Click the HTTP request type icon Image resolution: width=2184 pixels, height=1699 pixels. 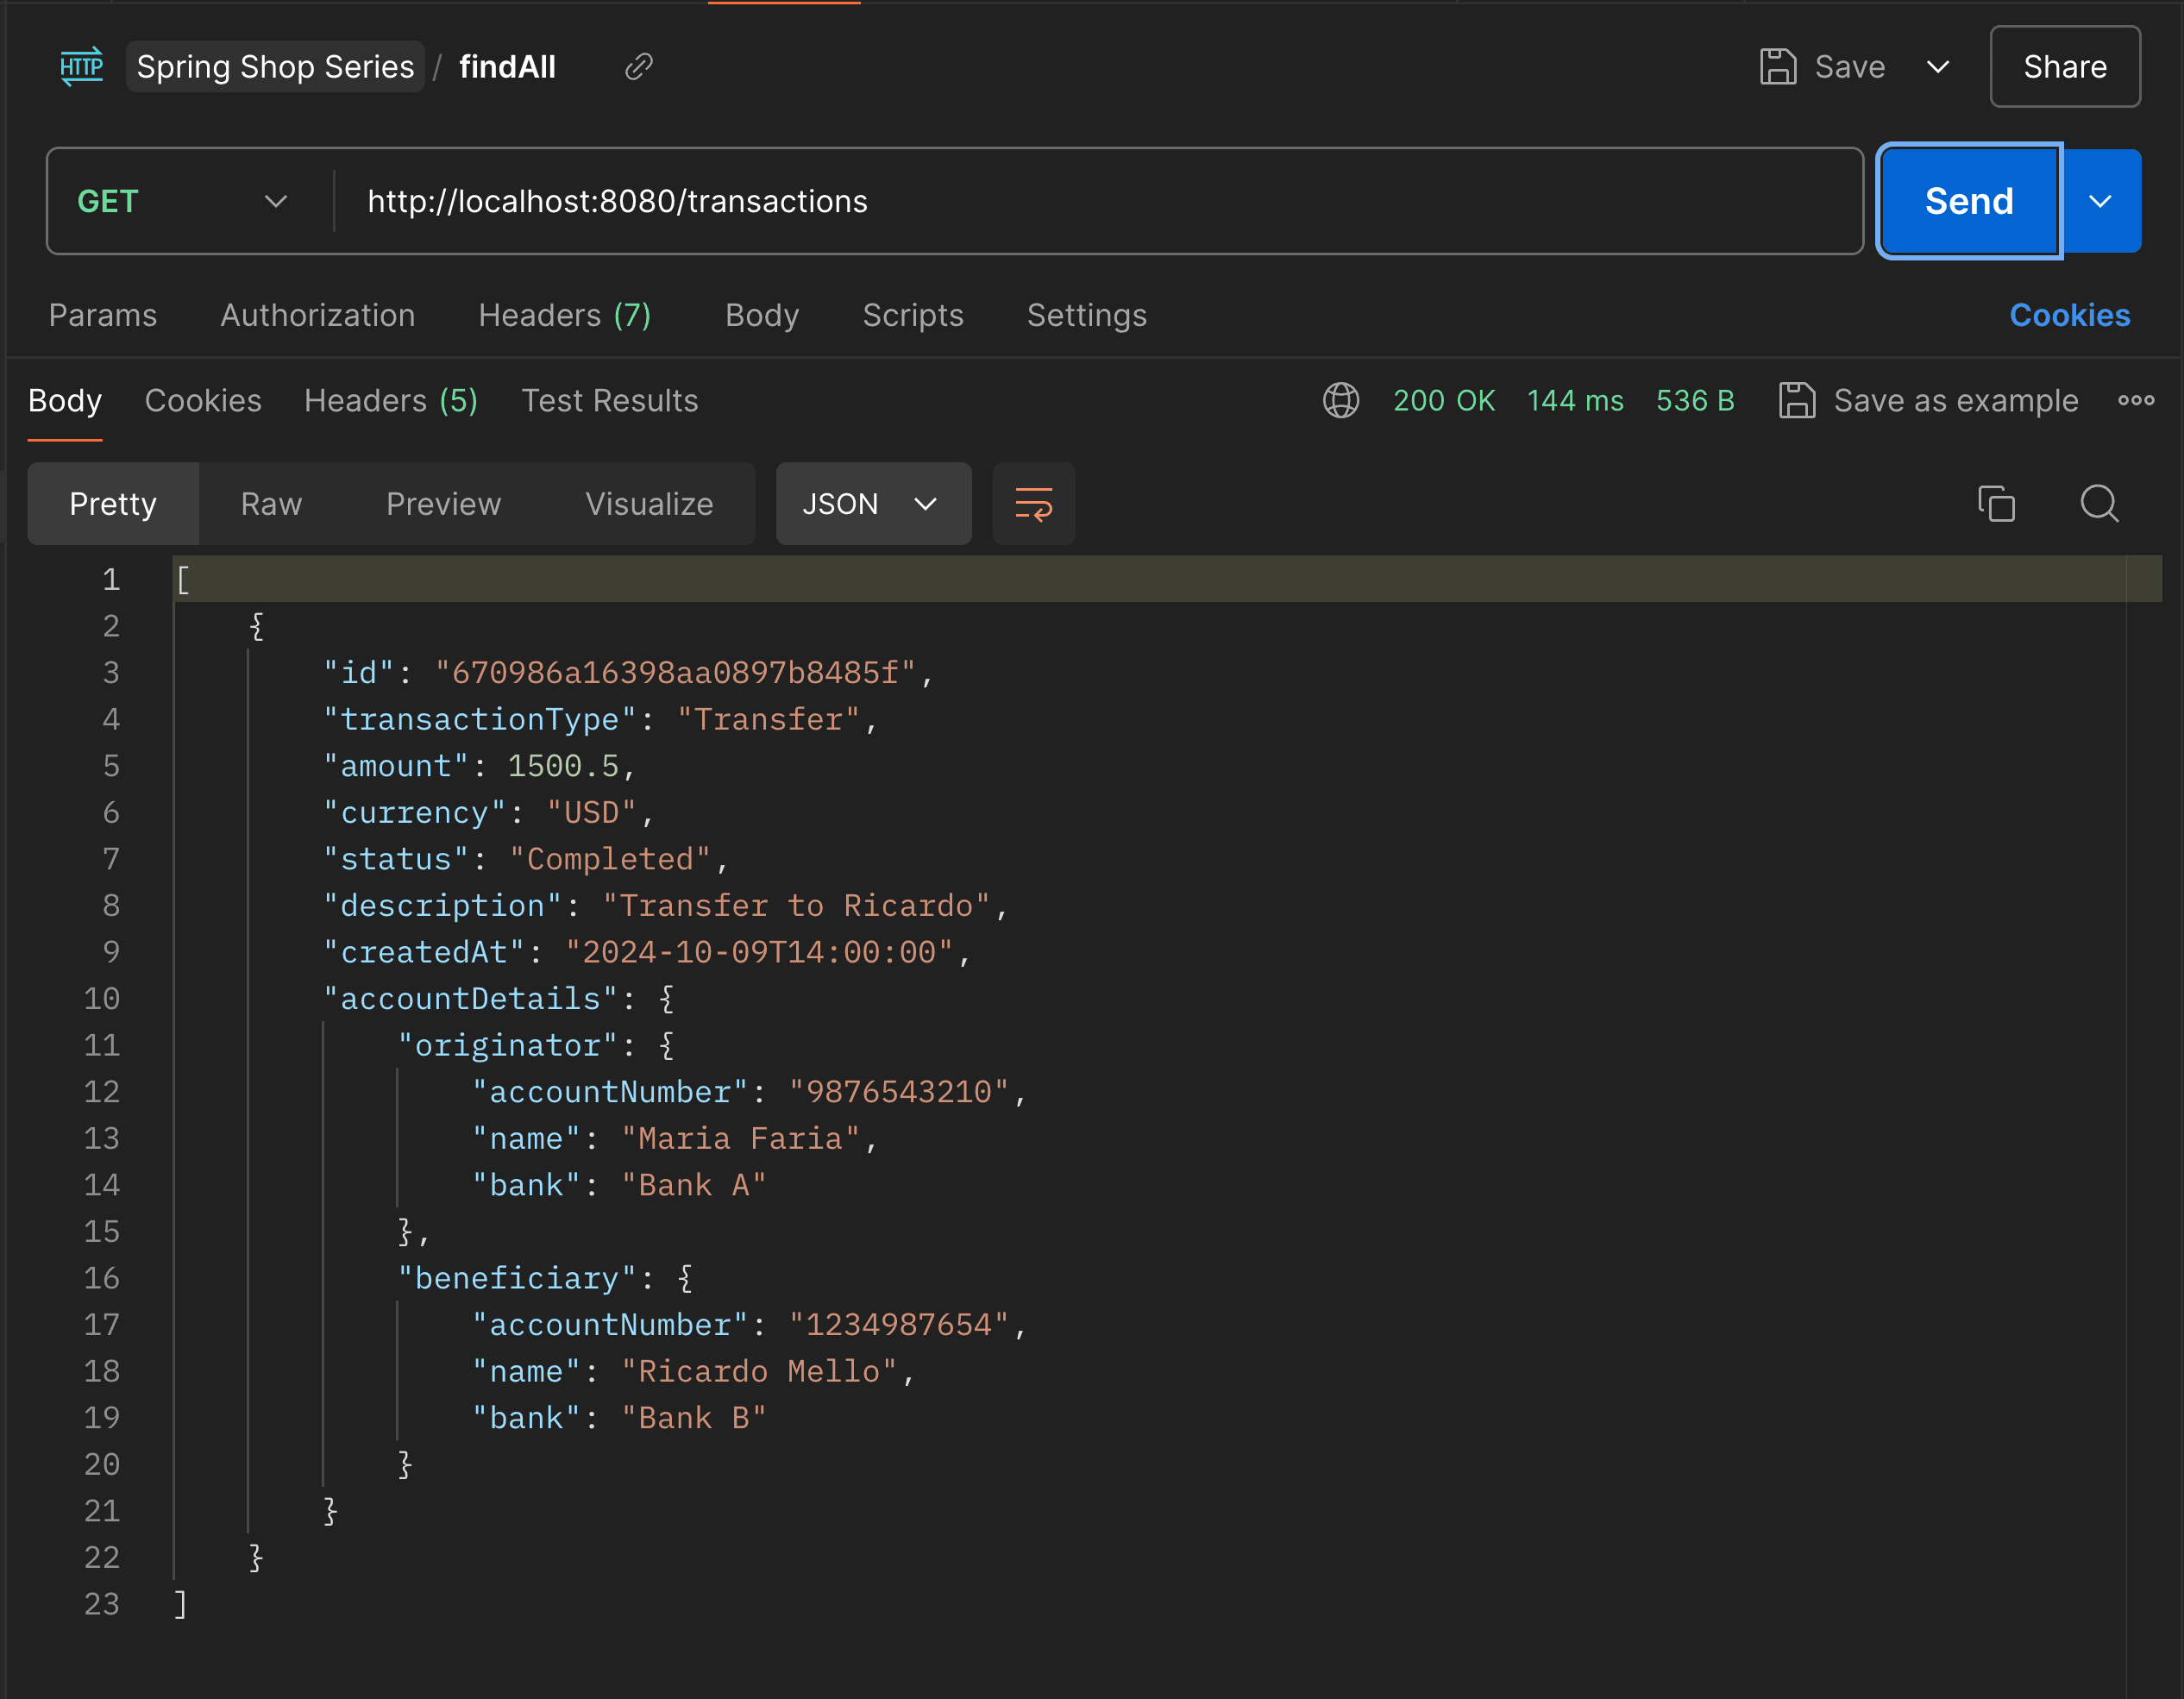81,66
